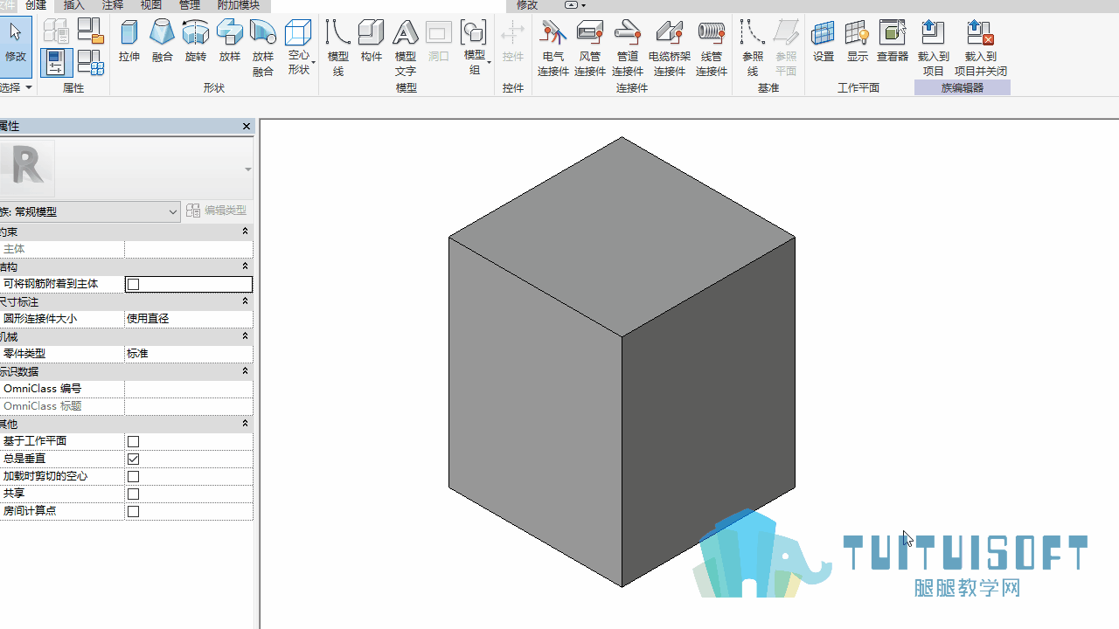
Task: Pick the 模型文字 (Model Text) tool
Action: 405,48
